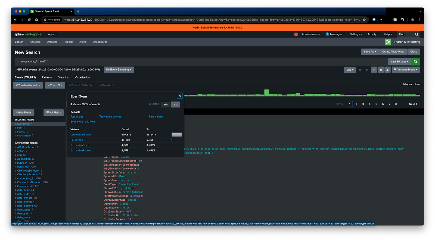
Task: Open the Last 90 days time picker
Action: coord(400,62)
